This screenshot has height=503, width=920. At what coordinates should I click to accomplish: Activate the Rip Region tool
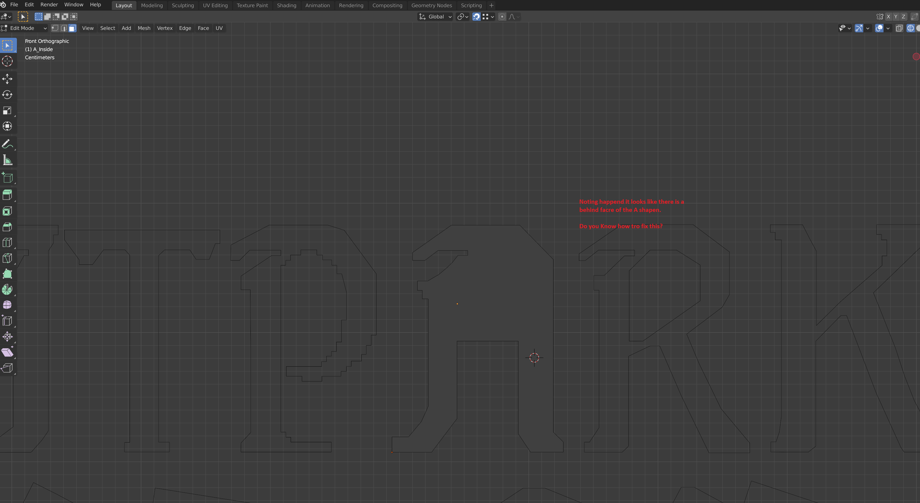(x=7, y=368)
